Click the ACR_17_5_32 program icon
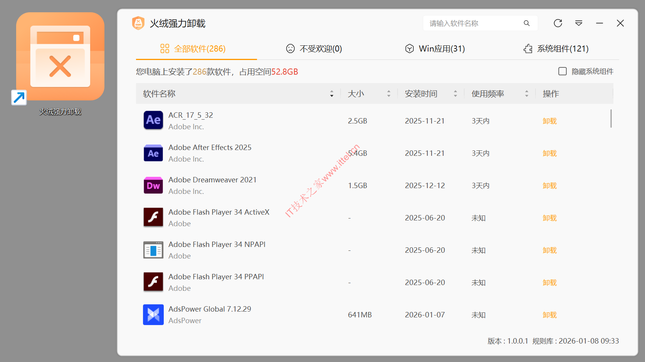This screenshot has width=645, height=362. coord(153,120)
